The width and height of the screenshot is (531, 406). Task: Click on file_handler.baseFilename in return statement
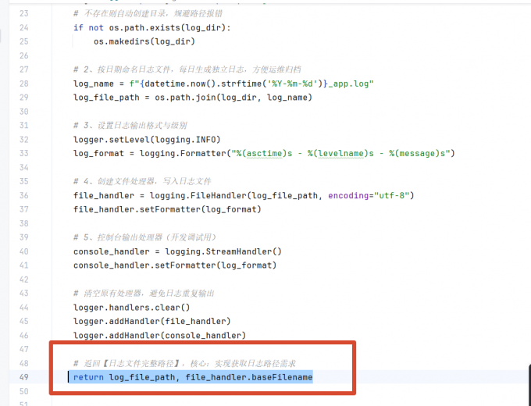pyautogui.click(x=249, y=377)
